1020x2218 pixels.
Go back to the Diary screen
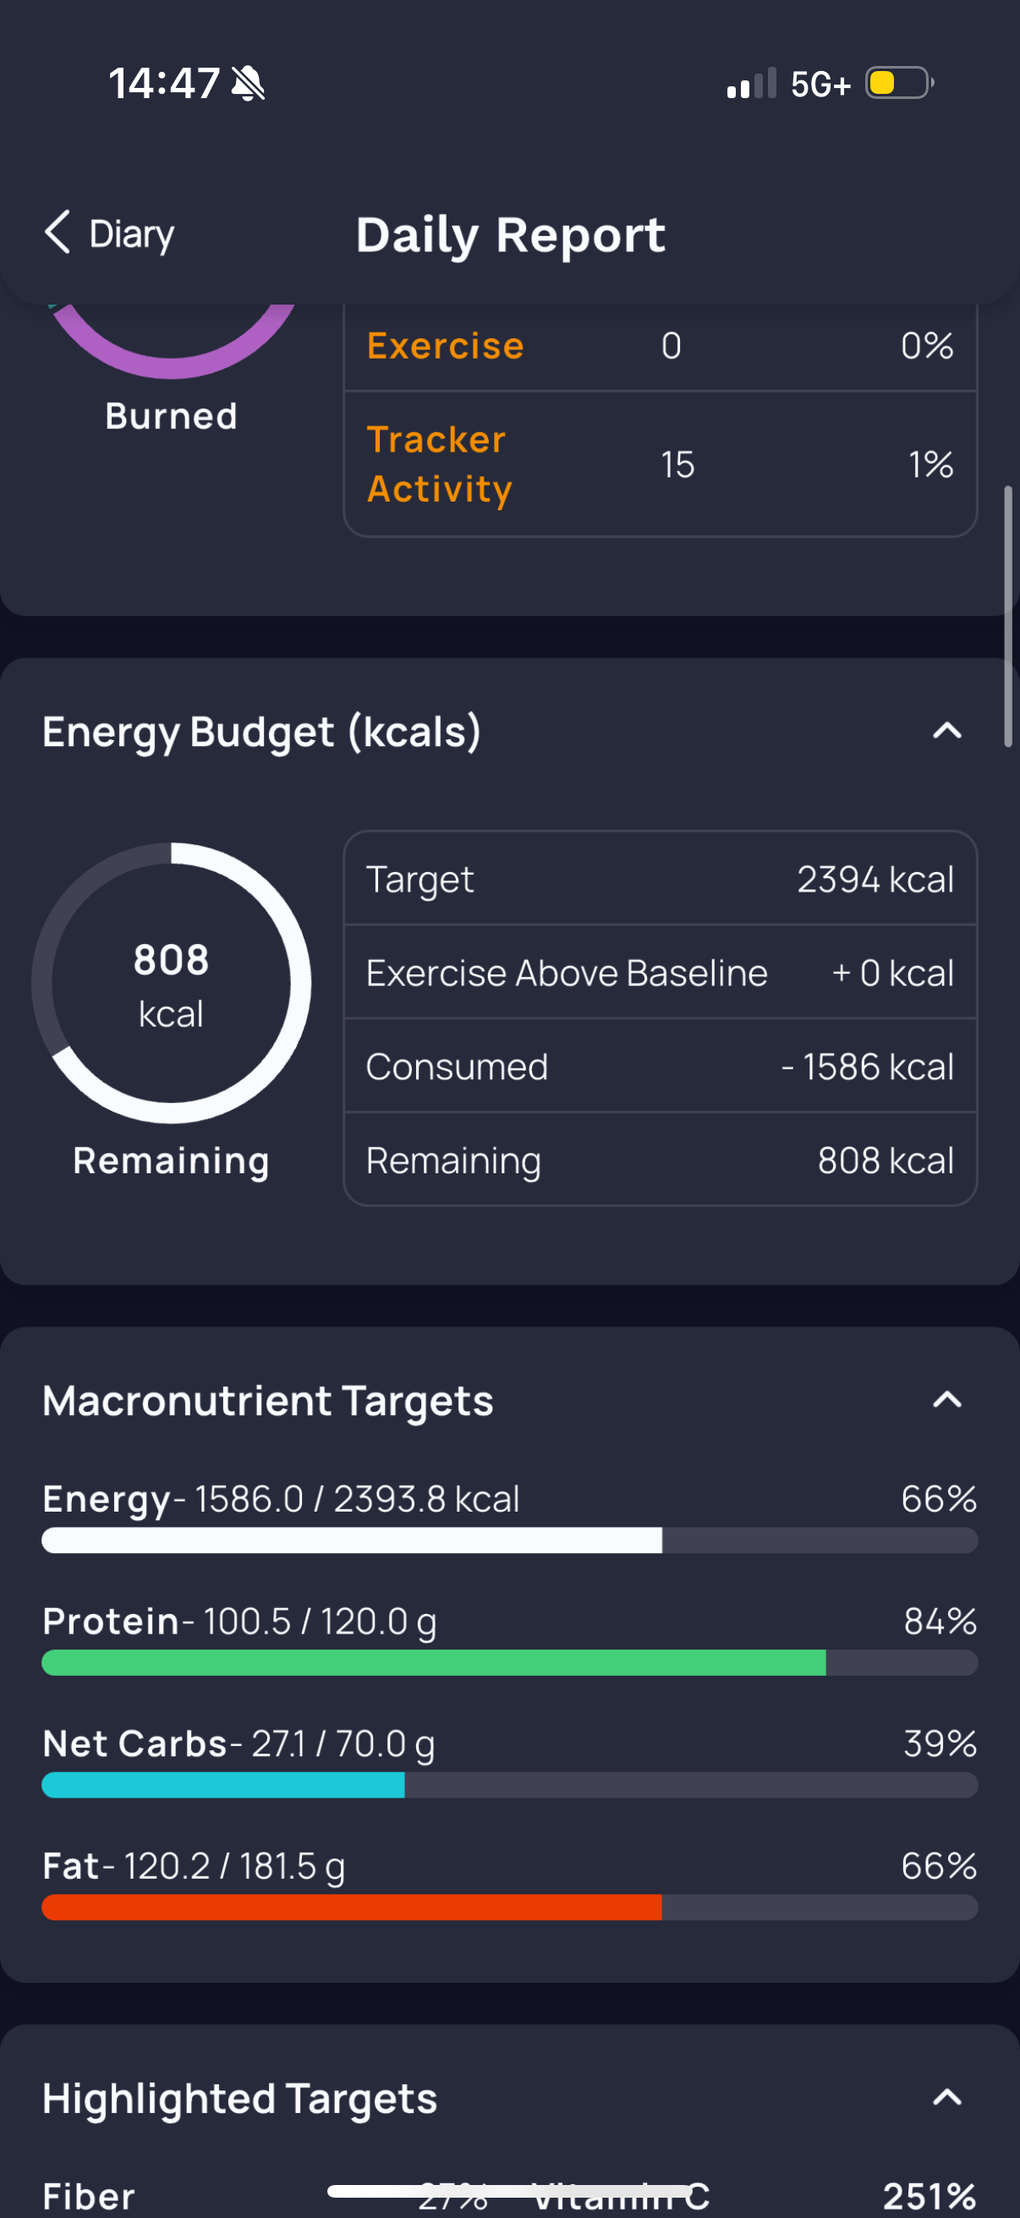click(110, 233)
